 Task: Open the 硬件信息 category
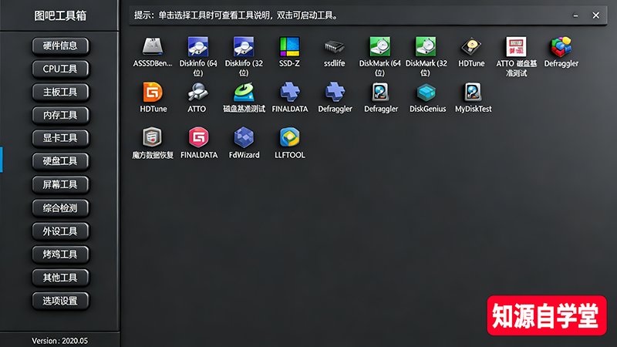(60, 46)
